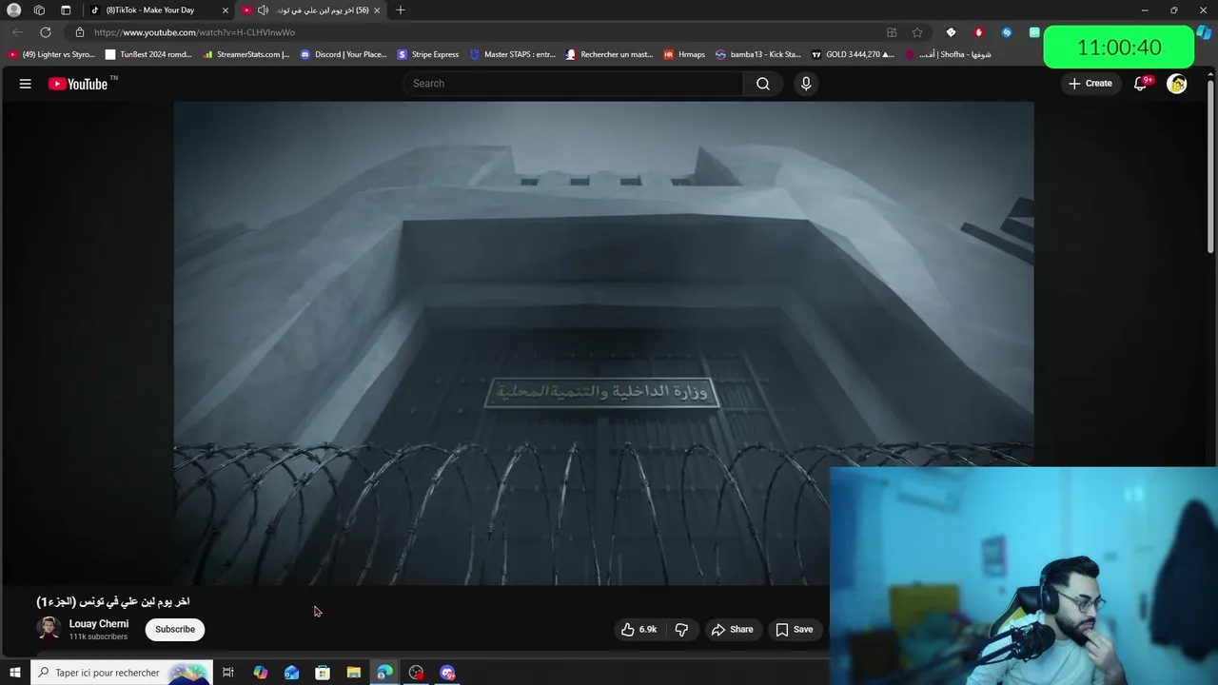Screen dimensions: 1218x685
Task: Open Shofha bookmark
Action: pyautogui.click(x=948, y=54)
